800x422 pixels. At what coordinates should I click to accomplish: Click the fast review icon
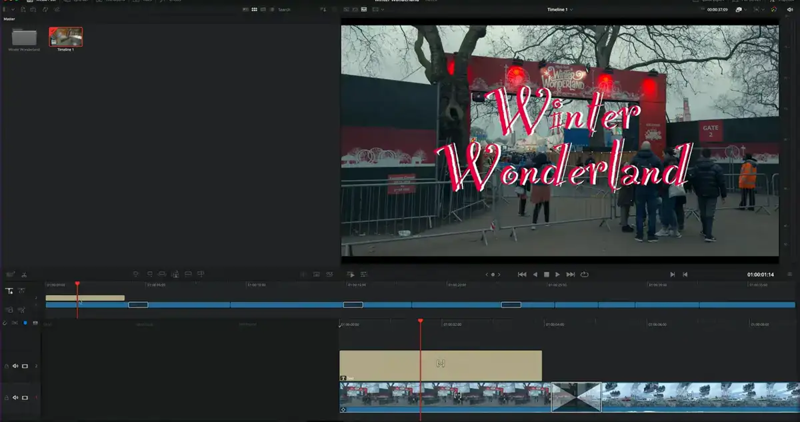pos(351,274)
